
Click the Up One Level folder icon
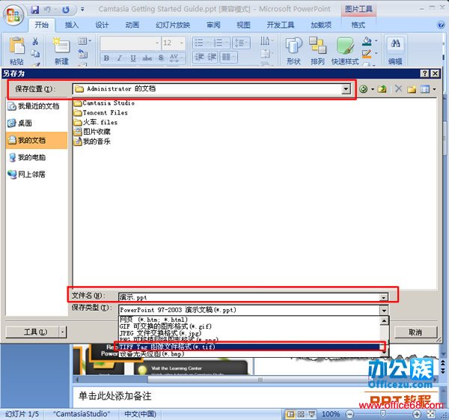click(382, 89)
